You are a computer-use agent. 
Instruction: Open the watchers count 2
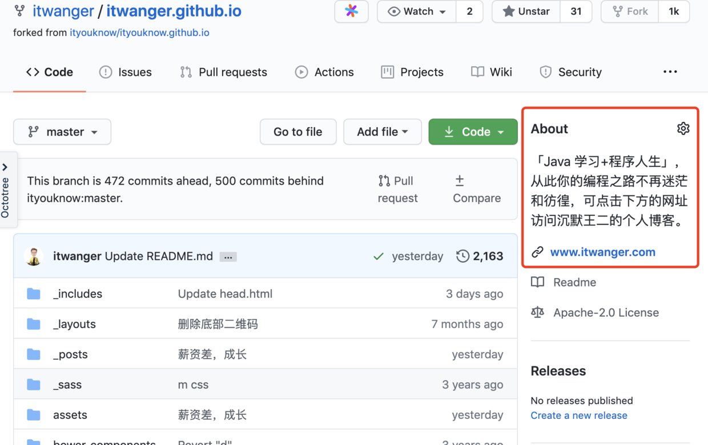[x=469, y=11]
